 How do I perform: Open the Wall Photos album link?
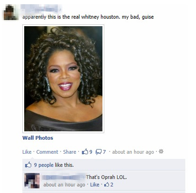pyautogui.click(x=38, y=138)
